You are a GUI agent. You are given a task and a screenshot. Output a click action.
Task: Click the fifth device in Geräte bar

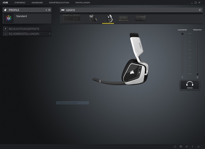tap(141, 18)
